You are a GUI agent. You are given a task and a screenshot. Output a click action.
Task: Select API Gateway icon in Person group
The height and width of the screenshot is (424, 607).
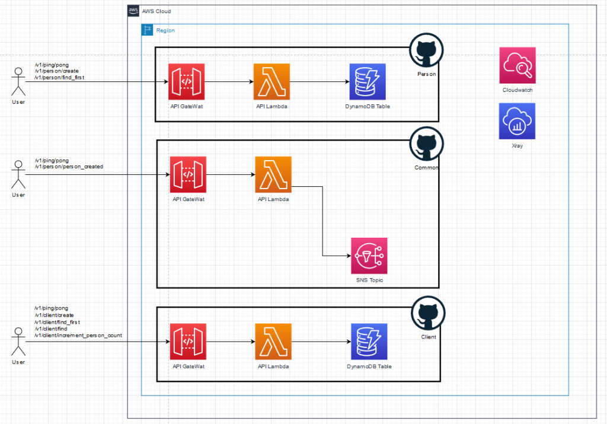[x=186, y=81]
